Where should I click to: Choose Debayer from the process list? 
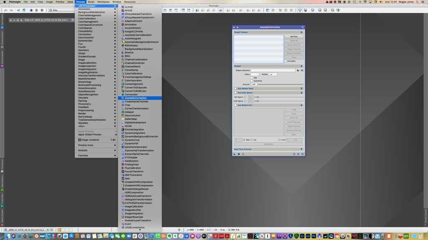tap(140, 112)
